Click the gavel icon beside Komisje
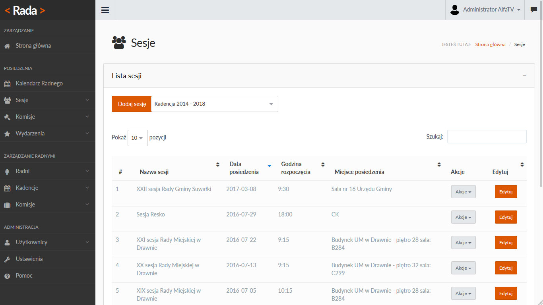Viewport: 543px width, 305px height. pyautogui.click(x=7, y=117)
